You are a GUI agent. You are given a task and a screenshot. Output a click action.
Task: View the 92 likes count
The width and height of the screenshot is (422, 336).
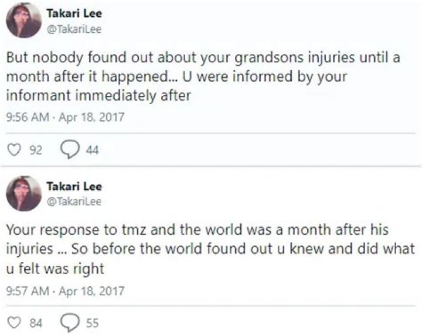(x=36, y=151)
